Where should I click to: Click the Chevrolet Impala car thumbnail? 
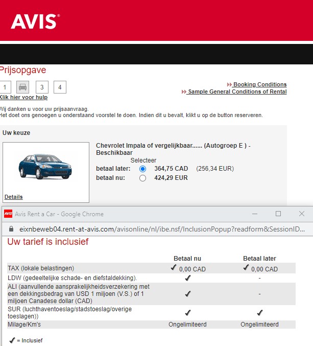coord(45,167)
